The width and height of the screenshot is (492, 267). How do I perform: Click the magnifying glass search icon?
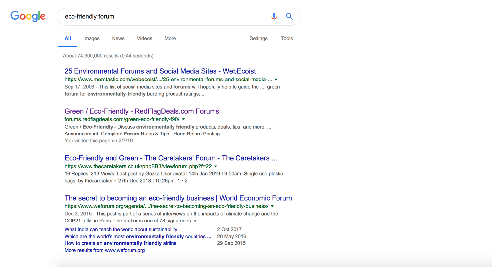(x=289, y=16)
